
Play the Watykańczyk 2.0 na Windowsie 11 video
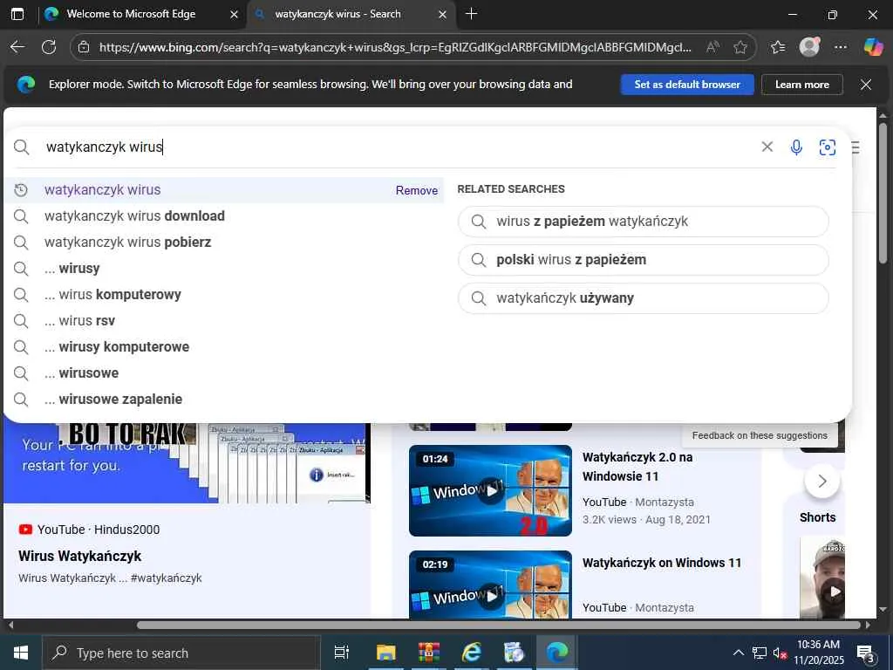pos(490,490)
